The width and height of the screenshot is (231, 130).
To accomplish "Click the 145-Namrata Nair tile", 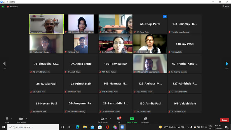I will pyautogui.click(x=115, y=84).
